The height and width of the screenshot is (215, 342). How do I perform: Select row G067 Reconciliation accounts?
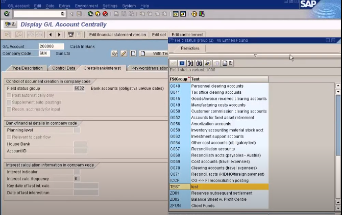coord(219,149)
